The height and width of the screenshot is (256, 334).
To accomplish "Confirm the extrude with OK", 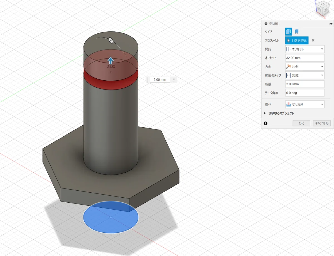I will (301, 123).
